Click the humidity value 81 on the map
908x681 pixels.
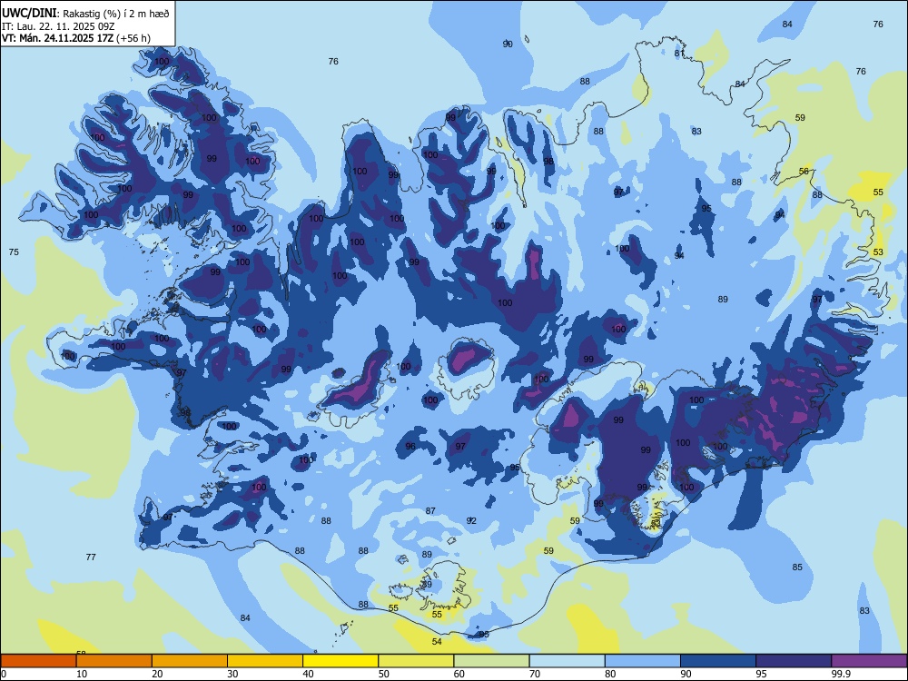point(679,54)
